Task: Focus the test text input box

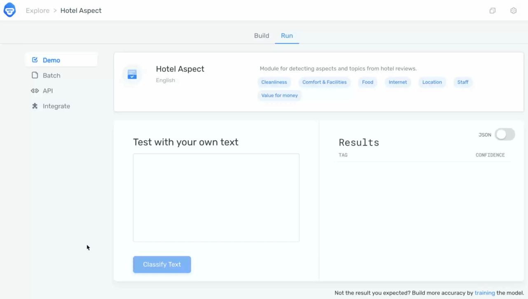Action: point(216,198)
